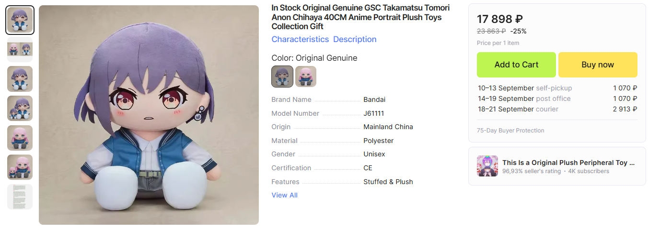Viewport: 660px width, 230px height.
Task: Click the main product plush image
Action: (x=149, y=115)
